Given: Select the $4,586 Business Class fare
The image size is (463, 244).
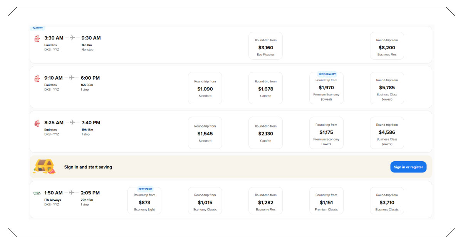Looking at the screenshot, I should 387,133.
